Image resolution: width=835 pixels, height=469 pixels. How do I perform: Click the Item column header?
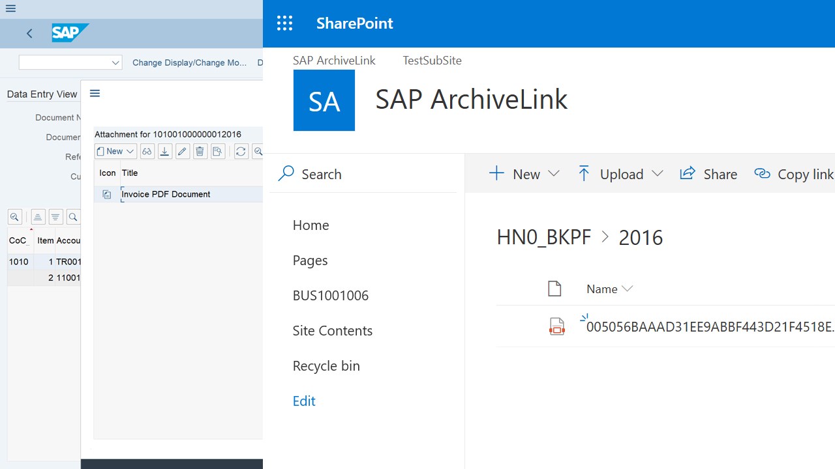click(x=45, y=241)
